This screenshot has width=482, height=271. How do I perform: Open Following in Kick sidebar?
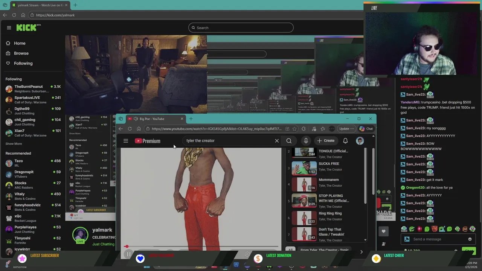tap(19, 63)
